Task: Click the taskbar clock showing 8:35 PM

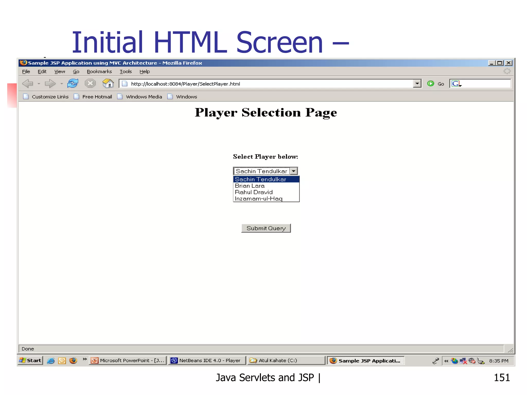Action: (x=499, y=361)
